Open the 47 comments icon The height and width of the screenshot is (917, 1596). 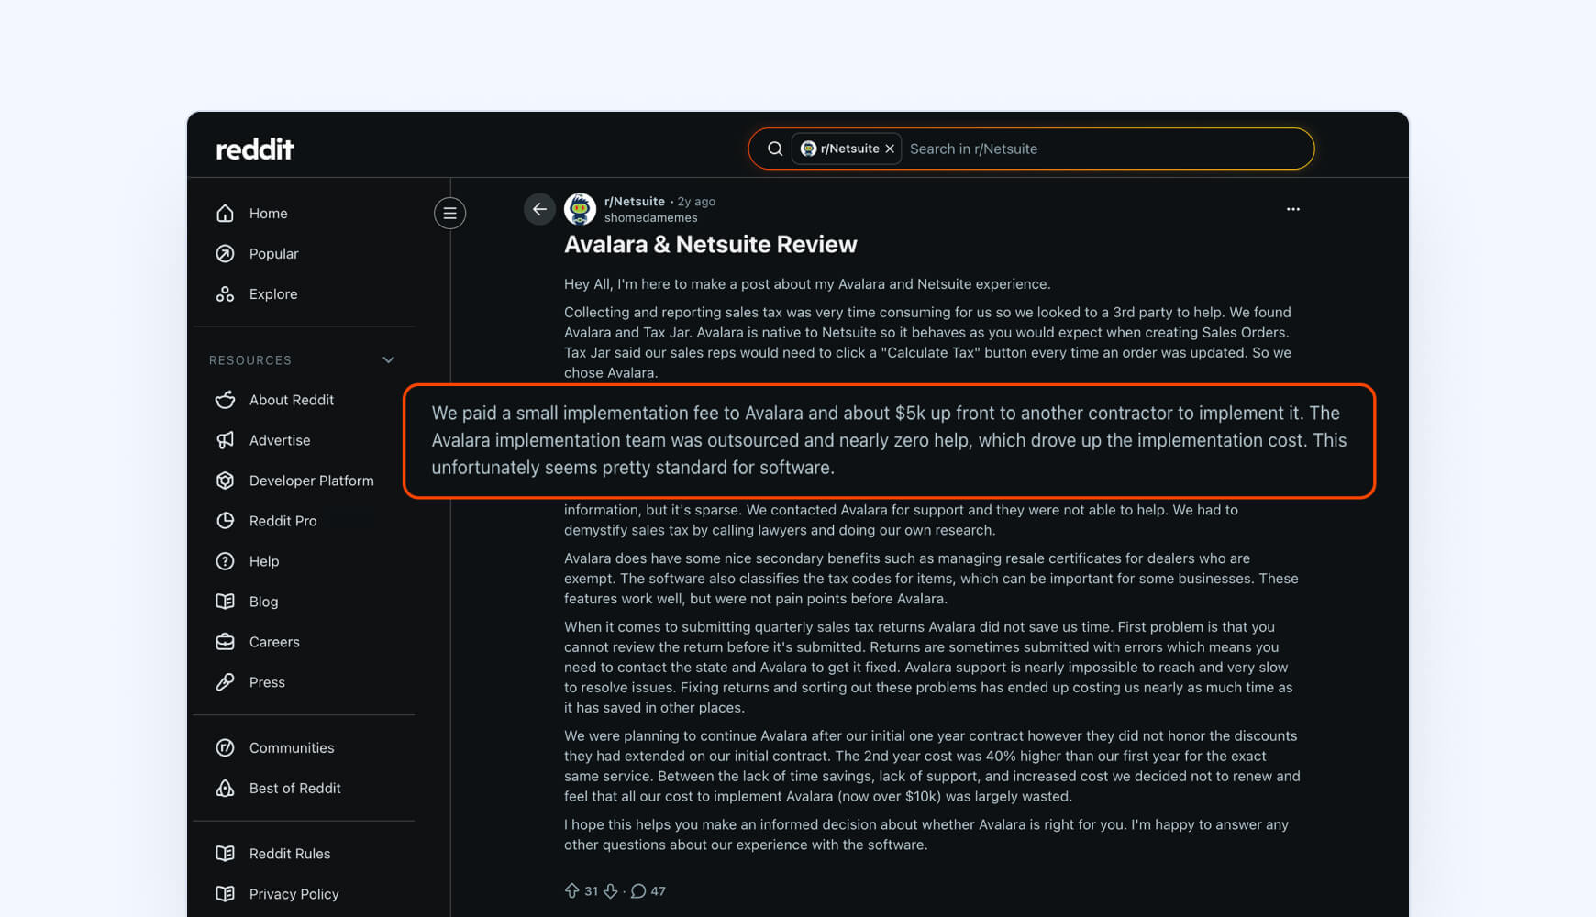[638, 890]
